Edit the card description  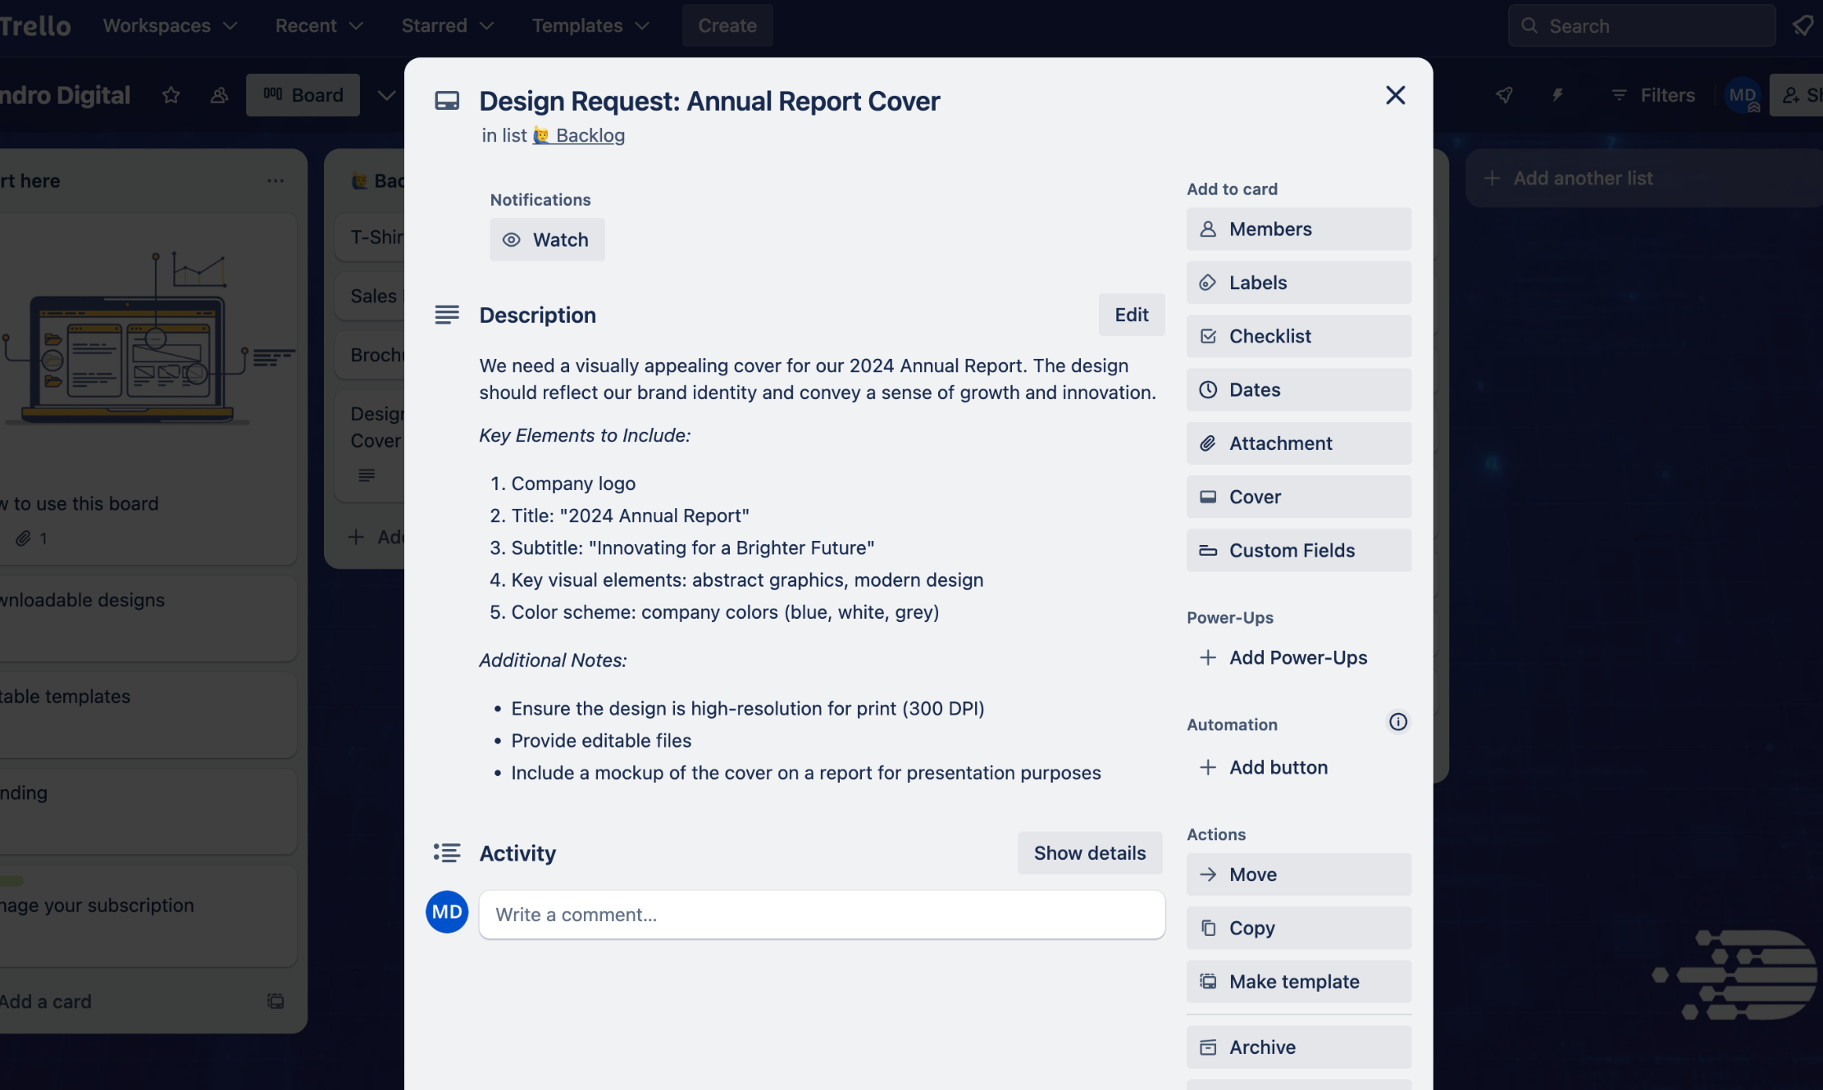point(1131,315)
